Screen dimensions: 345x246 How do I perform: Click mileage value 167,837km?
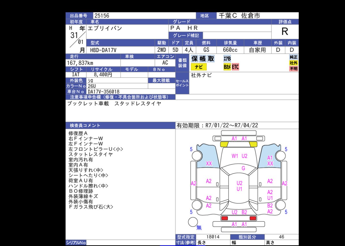80,63
